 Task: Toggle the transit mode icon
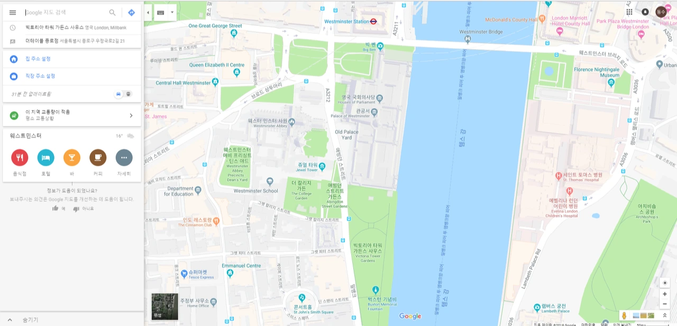(x=129, y=94)
